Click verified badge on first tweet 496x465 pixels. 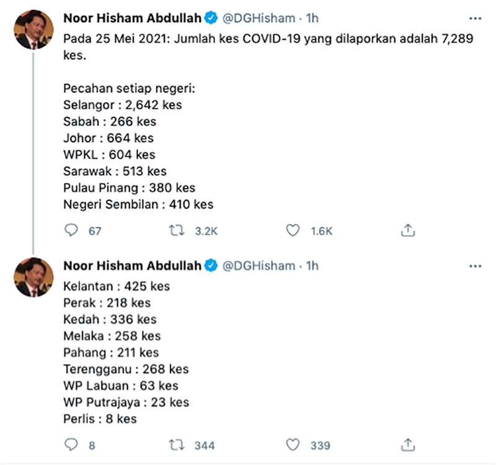[211, 18]
